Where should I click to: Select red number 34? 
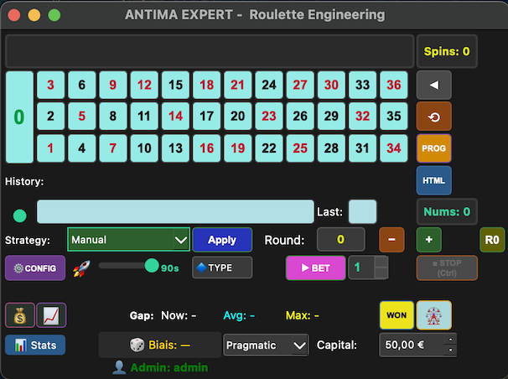tap(394, 148)
